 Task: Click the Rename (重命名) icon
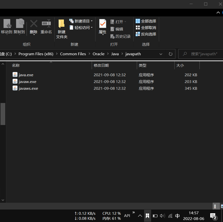(46, 23)
